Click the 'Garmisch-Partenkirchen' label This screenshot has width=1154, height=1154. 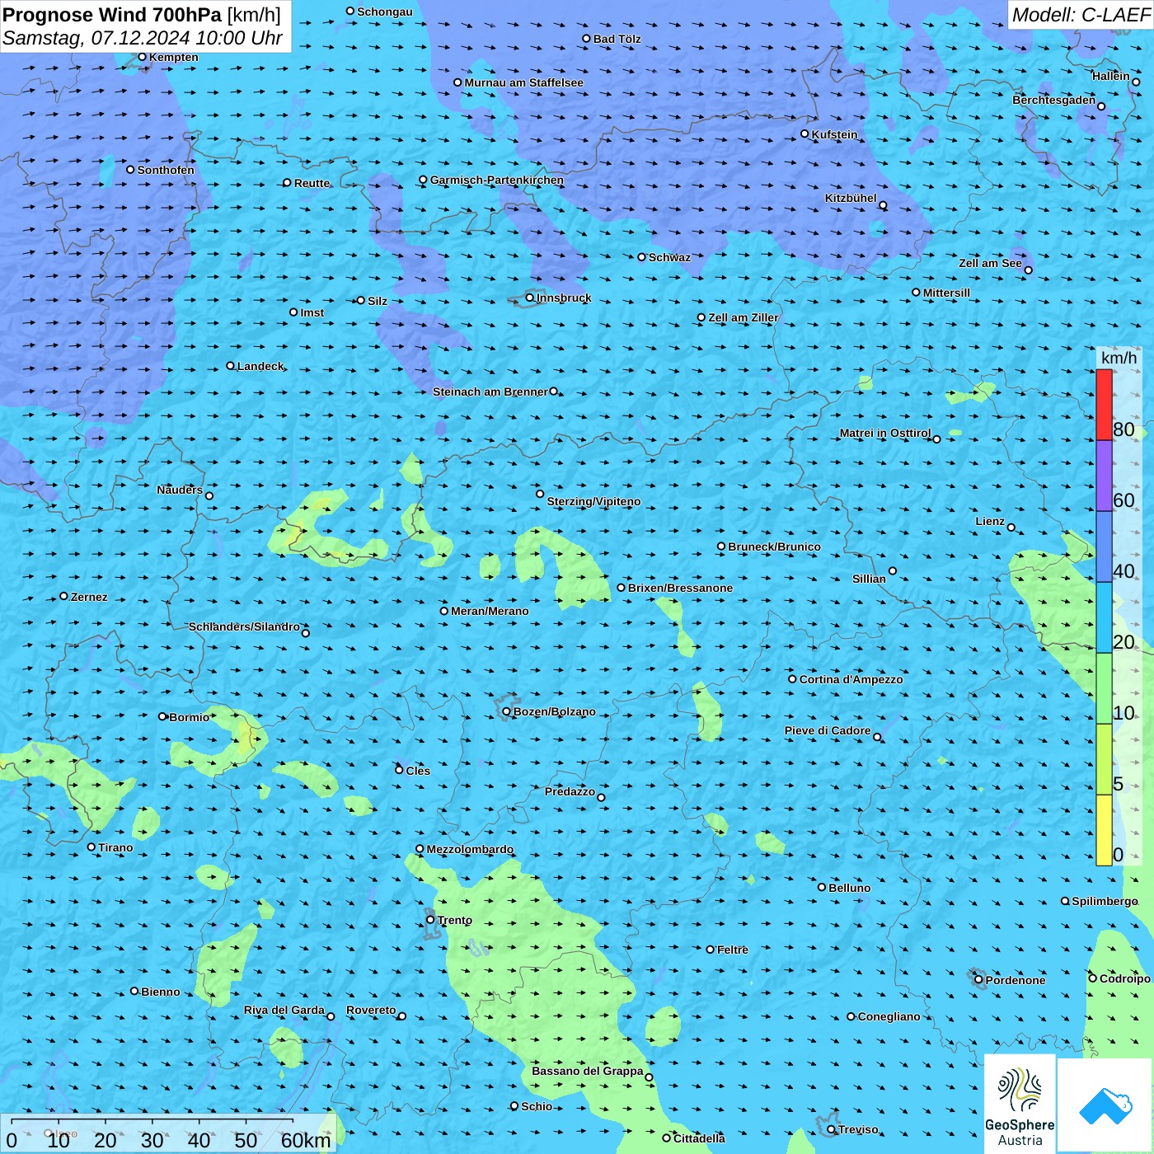coord(497,180)
